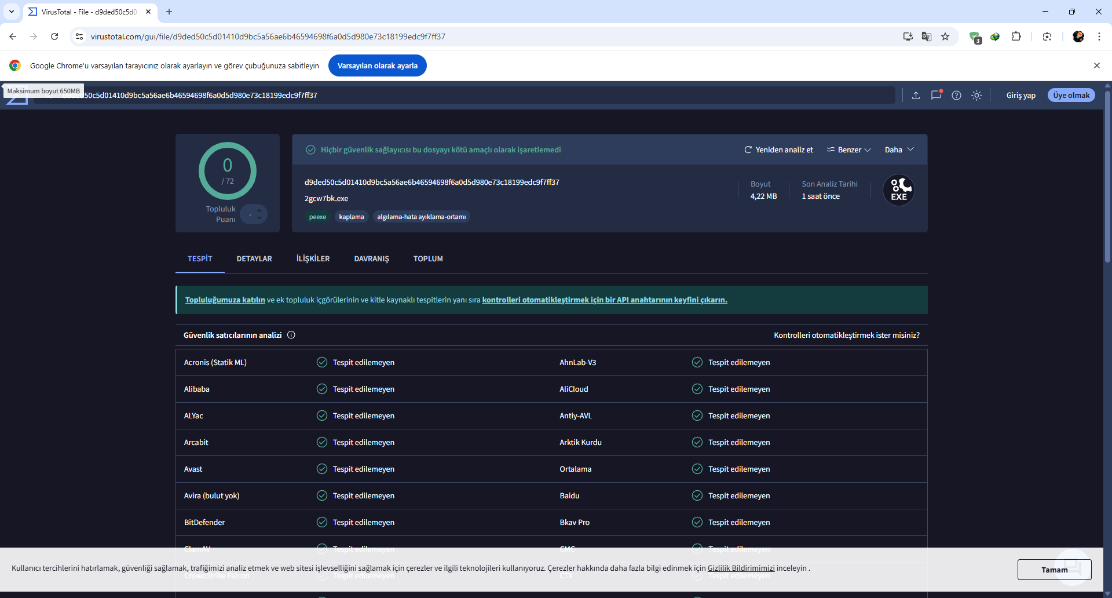This screenshot has height=598, width=1112.
Task: Click the BitDefender vendor name
Action: (x=204, y=523)
